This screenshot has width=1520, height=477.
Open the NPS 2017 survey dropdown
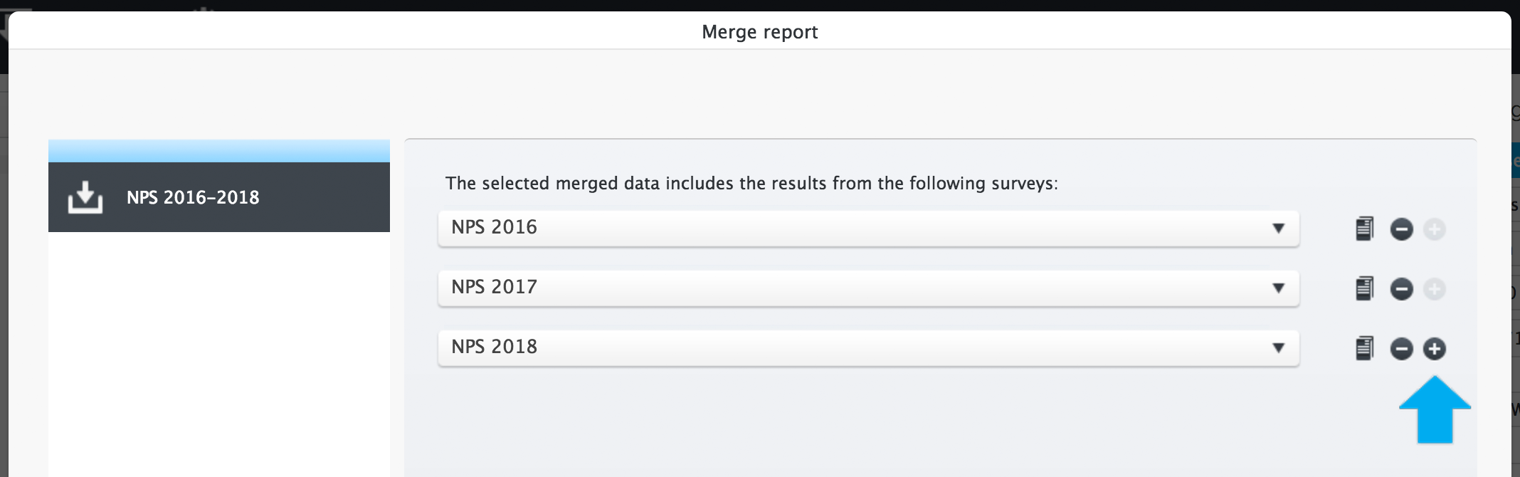[x=868, y=288]
